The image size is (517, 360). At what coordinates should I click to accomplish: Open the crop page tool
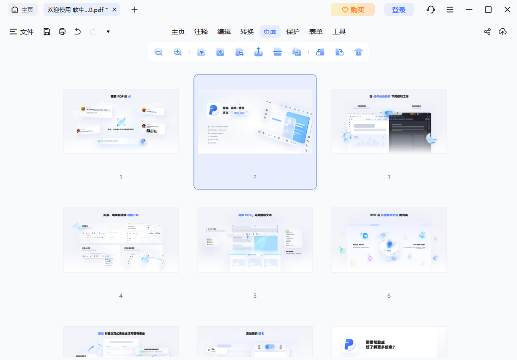pos(239,52)
